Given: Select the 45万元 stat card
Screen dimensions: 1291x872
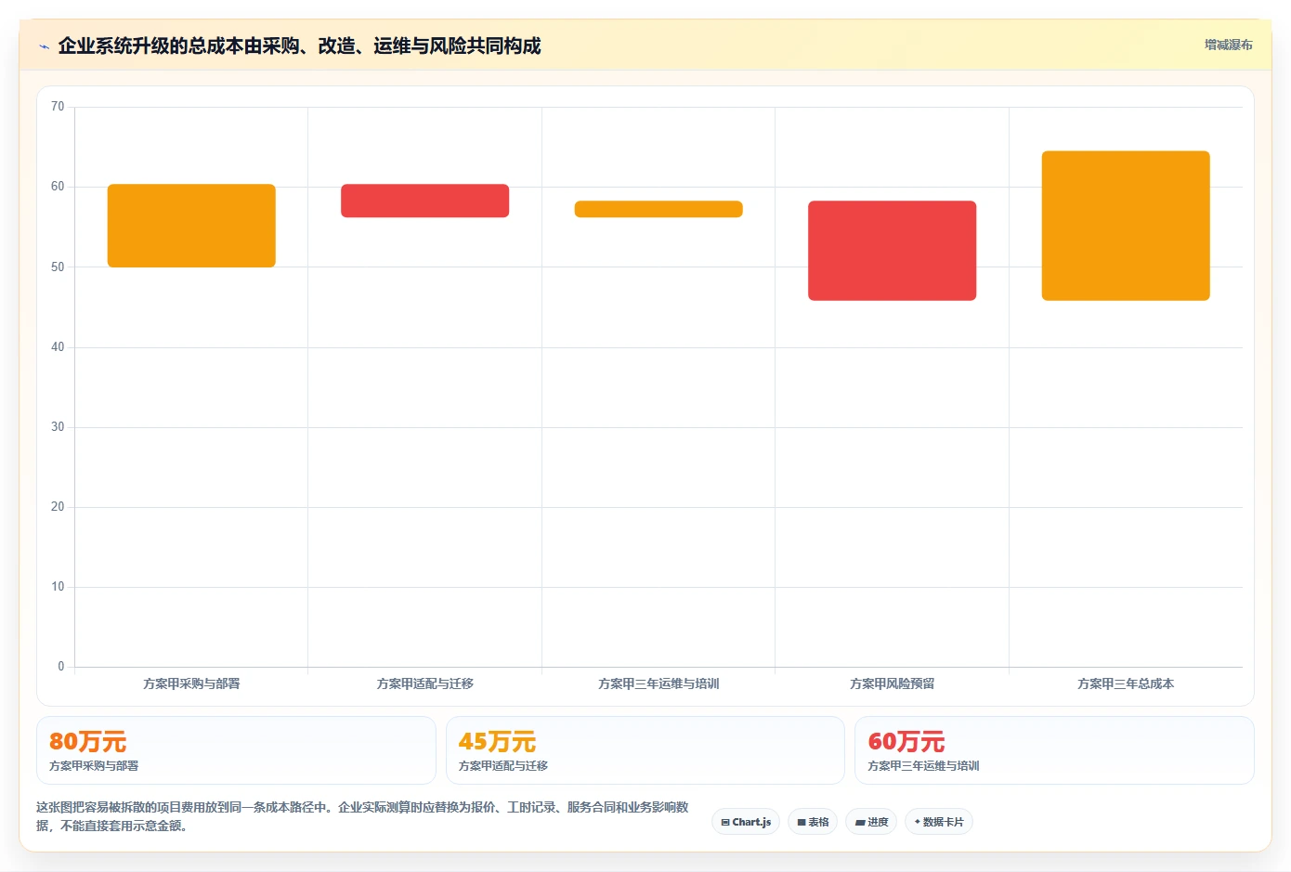Looking at the screenshot, I should 645,750.
